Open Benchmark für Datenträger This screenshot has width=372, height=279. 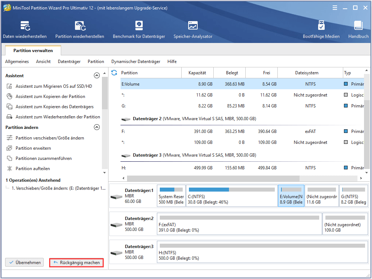139,30
